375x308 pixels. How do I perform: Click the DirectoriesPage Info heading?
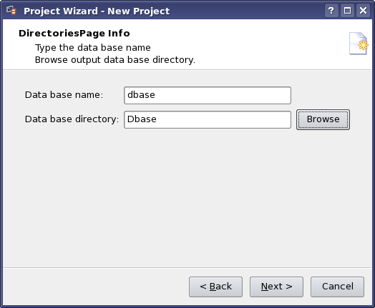point(74,33)
